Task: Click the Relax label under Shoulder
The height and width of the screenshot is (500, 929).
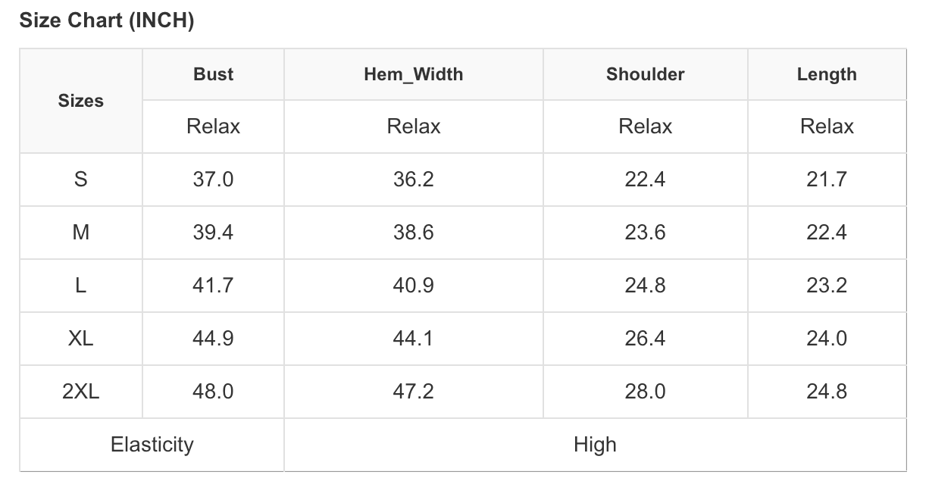Action: (645, 127)
